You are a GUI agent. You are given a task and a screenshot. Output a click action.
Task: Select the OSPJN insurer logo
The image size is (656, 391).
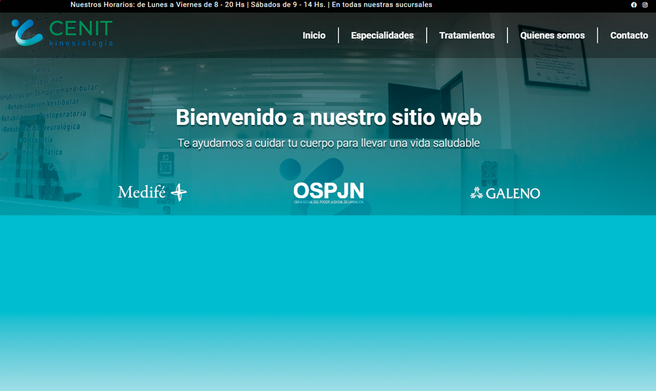[x=329, y=192]
